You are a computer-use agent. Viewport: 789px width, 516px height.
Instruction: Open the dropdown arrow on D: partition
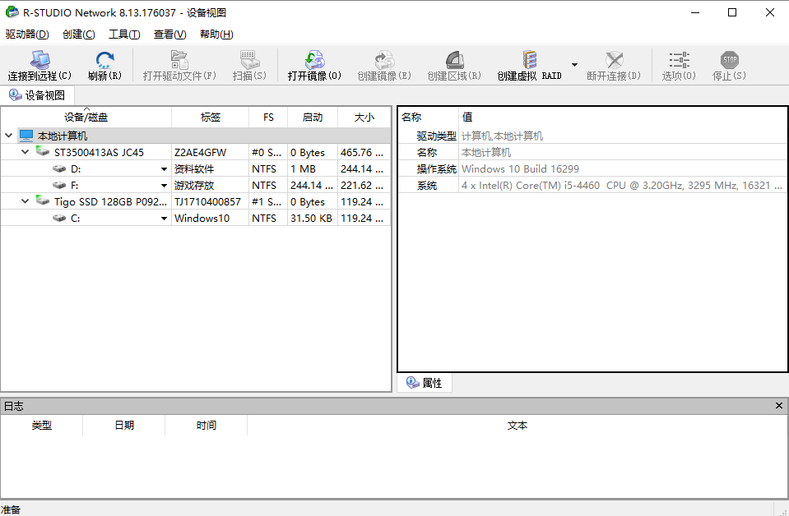point(164,168)
